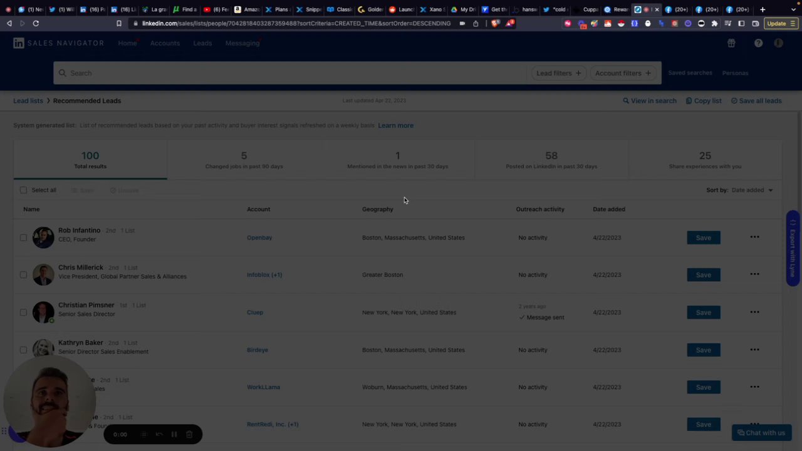Open the Leads nav item

point(202,43)
